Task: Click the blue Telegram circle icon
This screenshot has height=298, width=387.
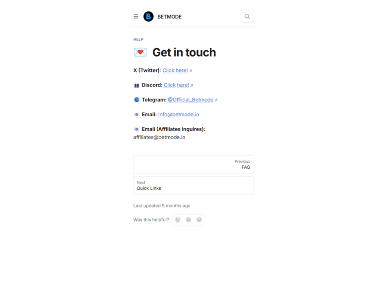Action: point(136,99)
